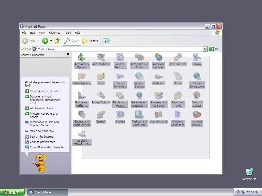Open Security Center icon
262x196 pixels.
tap(197, 99)
